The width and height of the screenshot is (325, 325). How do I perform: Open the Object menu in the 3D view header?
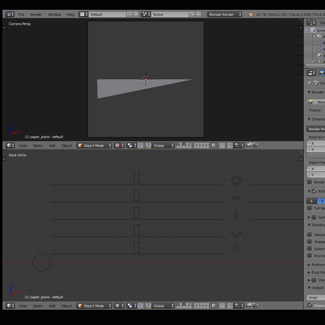(67, 145)
